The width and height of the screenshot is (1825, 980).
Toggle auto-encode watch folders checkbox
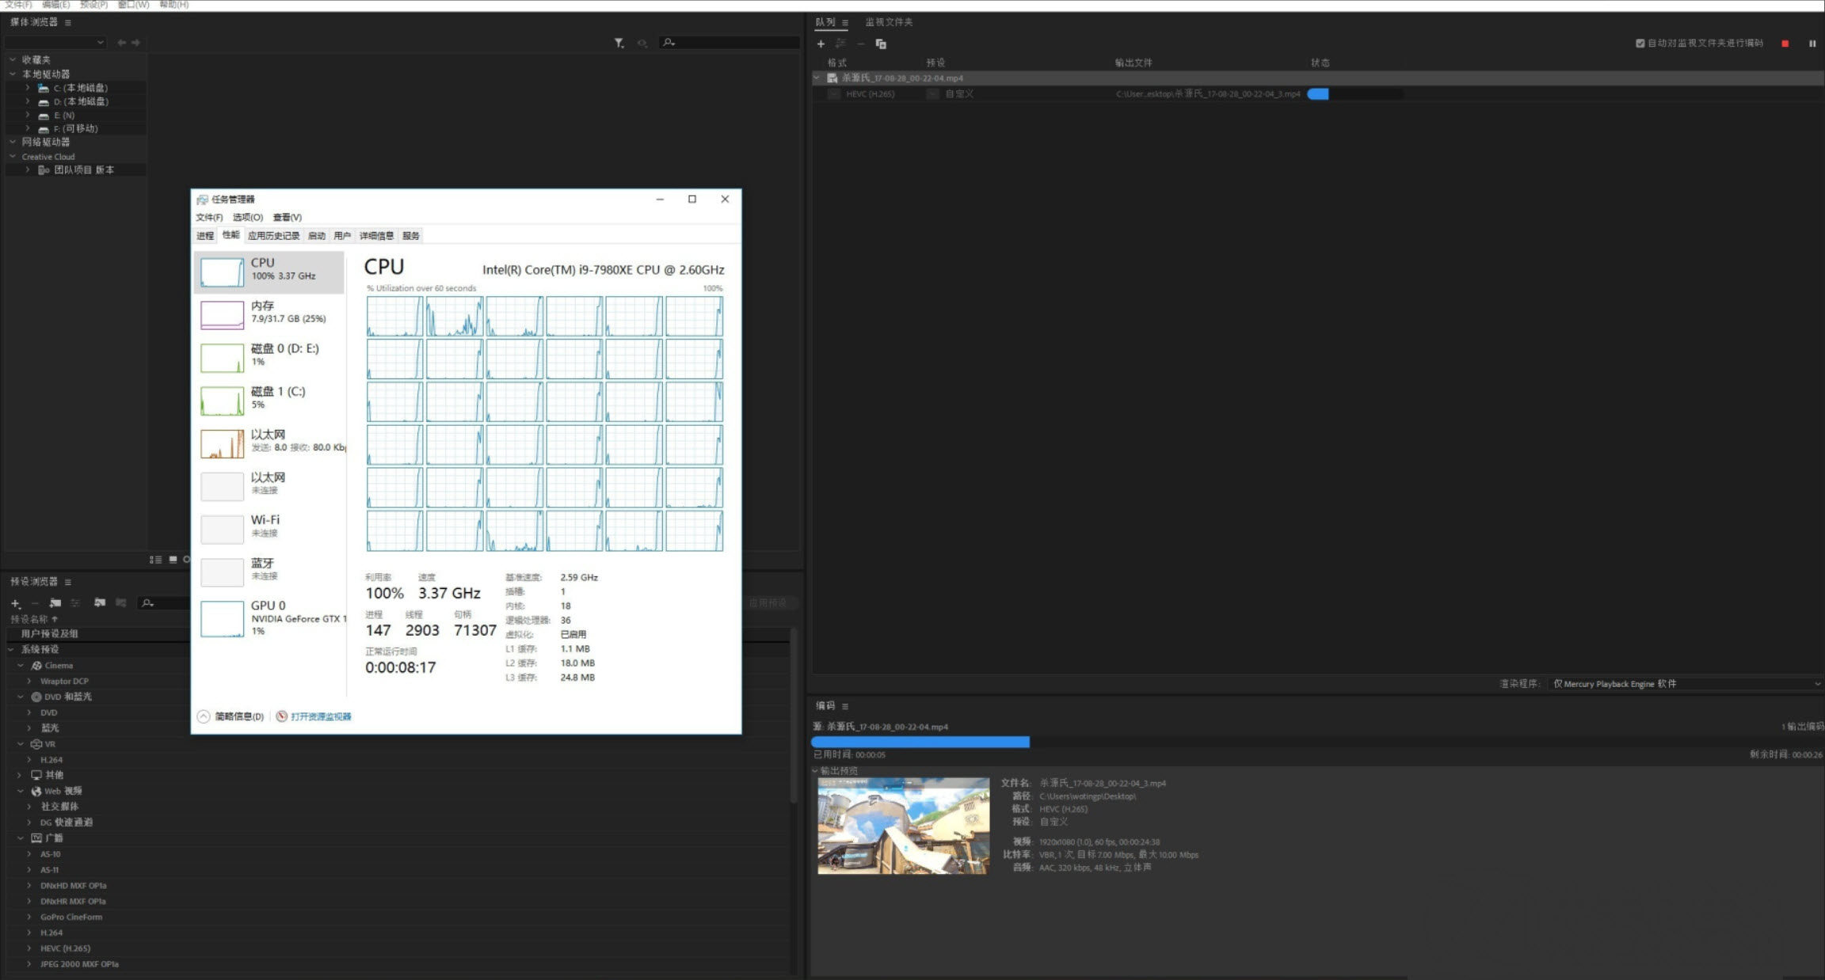pos(1640,44)
